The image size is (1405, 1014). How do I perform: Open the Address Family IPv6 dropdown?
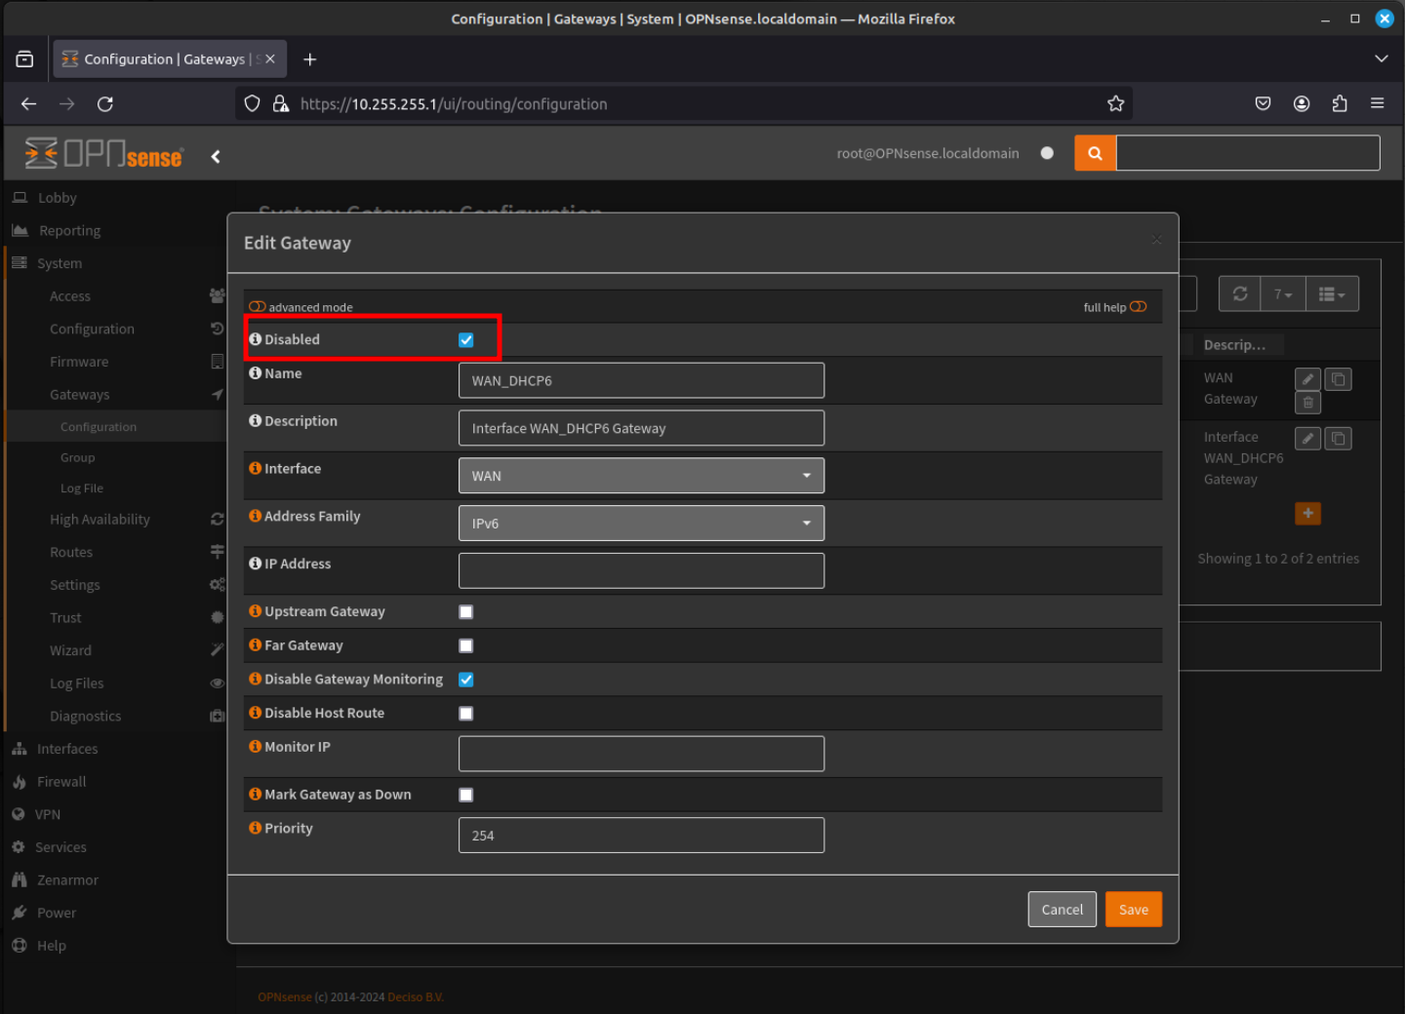pyautogui.click(x=641, y=524)
